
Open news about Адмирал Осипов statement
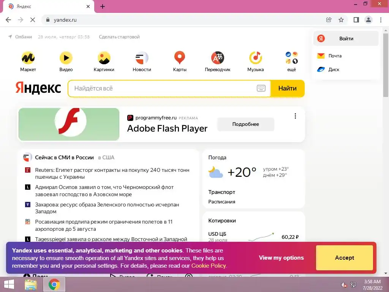tap(104, 191)
